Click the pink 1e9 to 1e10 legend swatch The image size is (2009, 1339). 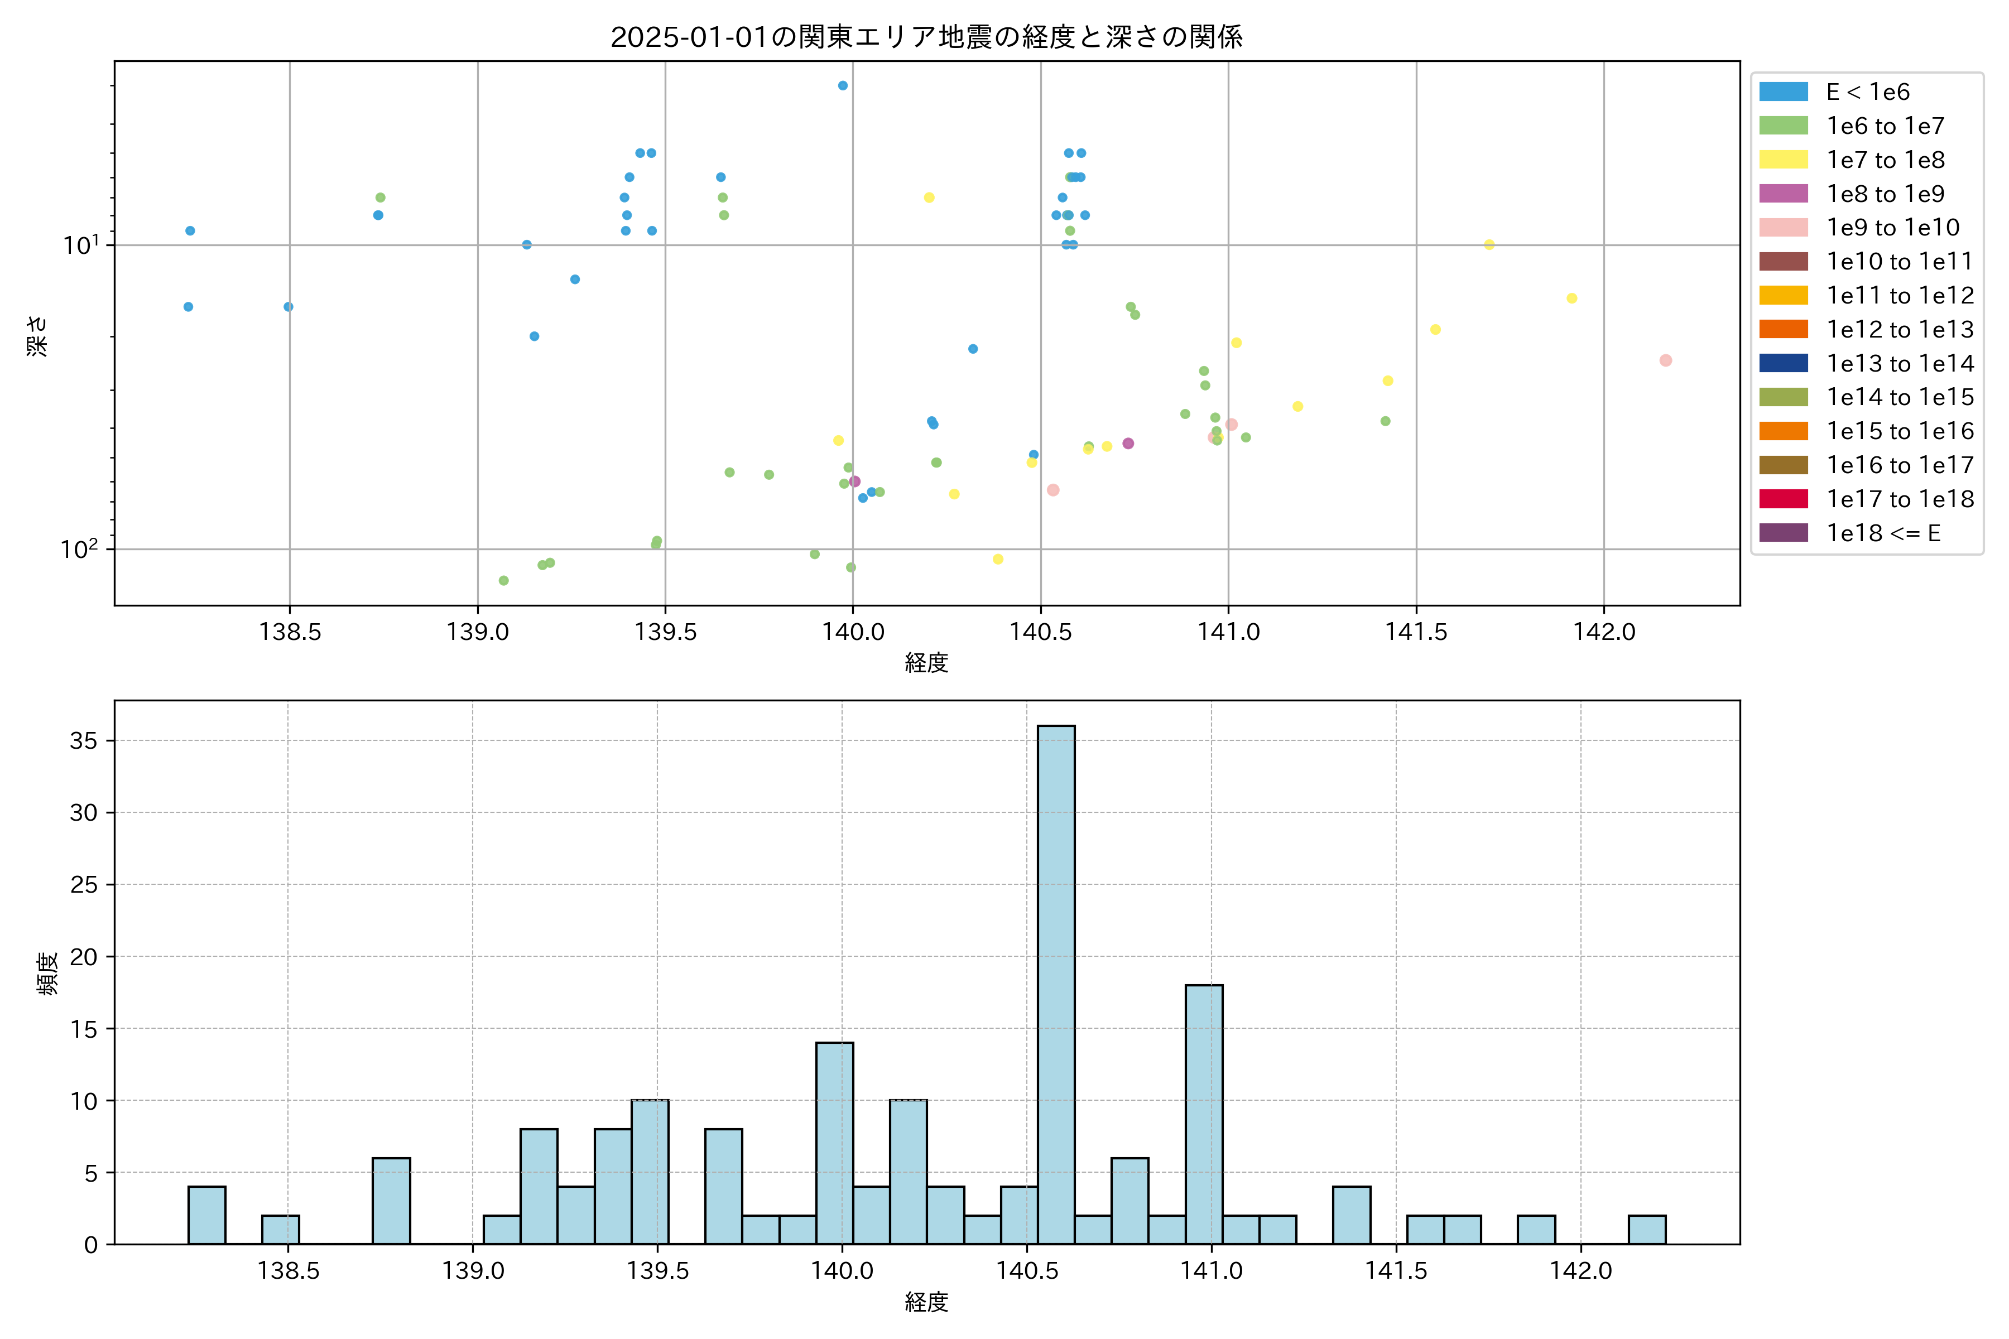pos(1784,227)
